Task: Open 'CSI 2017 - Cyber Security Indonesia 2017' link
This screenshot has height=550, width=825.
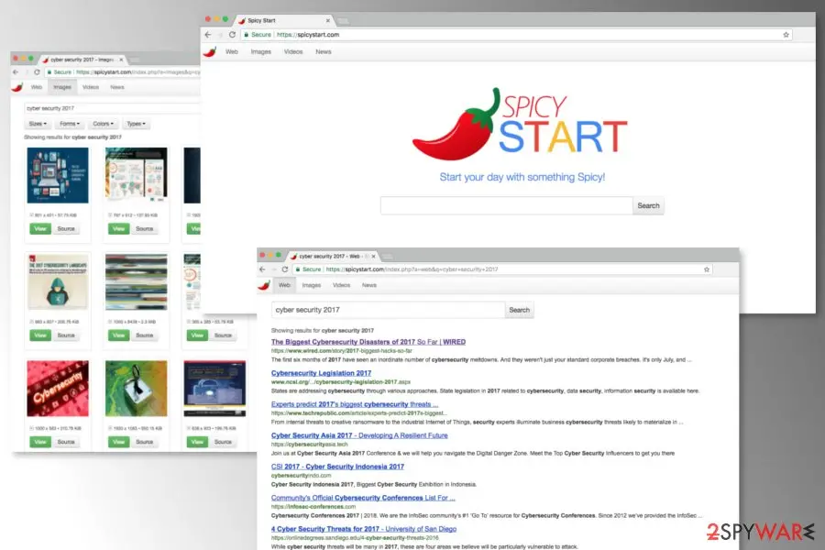Action: click(x=337, y=467)
